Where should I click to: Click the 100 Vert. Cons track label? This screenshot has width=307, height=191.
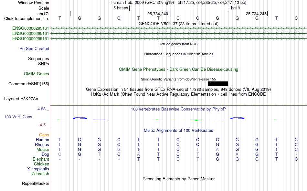(x=18, y=117)
